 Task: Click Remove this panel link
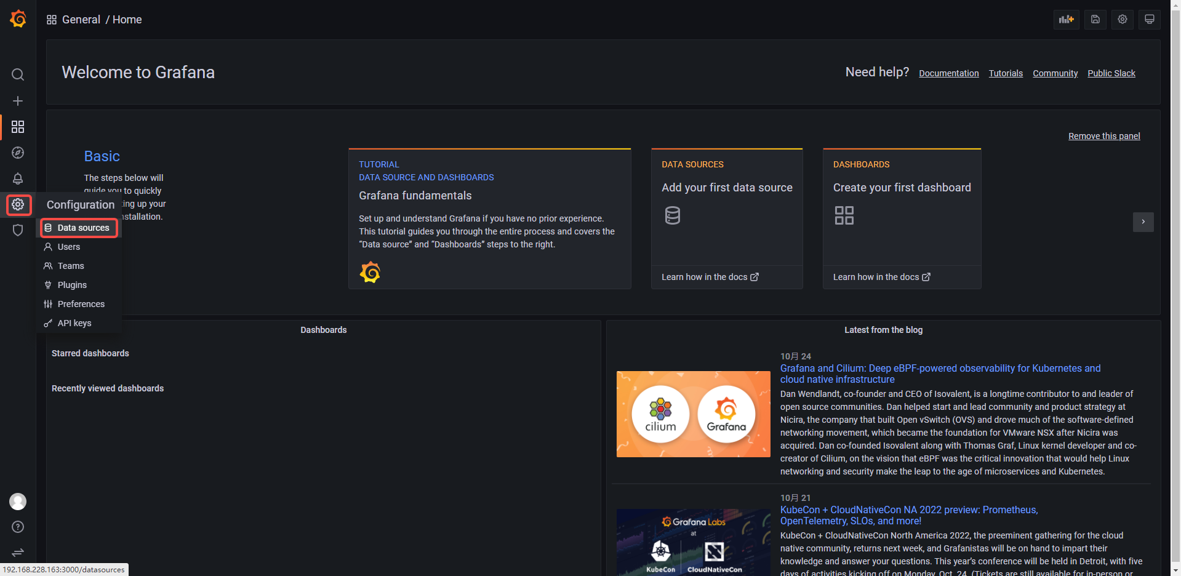(1104, 136)
